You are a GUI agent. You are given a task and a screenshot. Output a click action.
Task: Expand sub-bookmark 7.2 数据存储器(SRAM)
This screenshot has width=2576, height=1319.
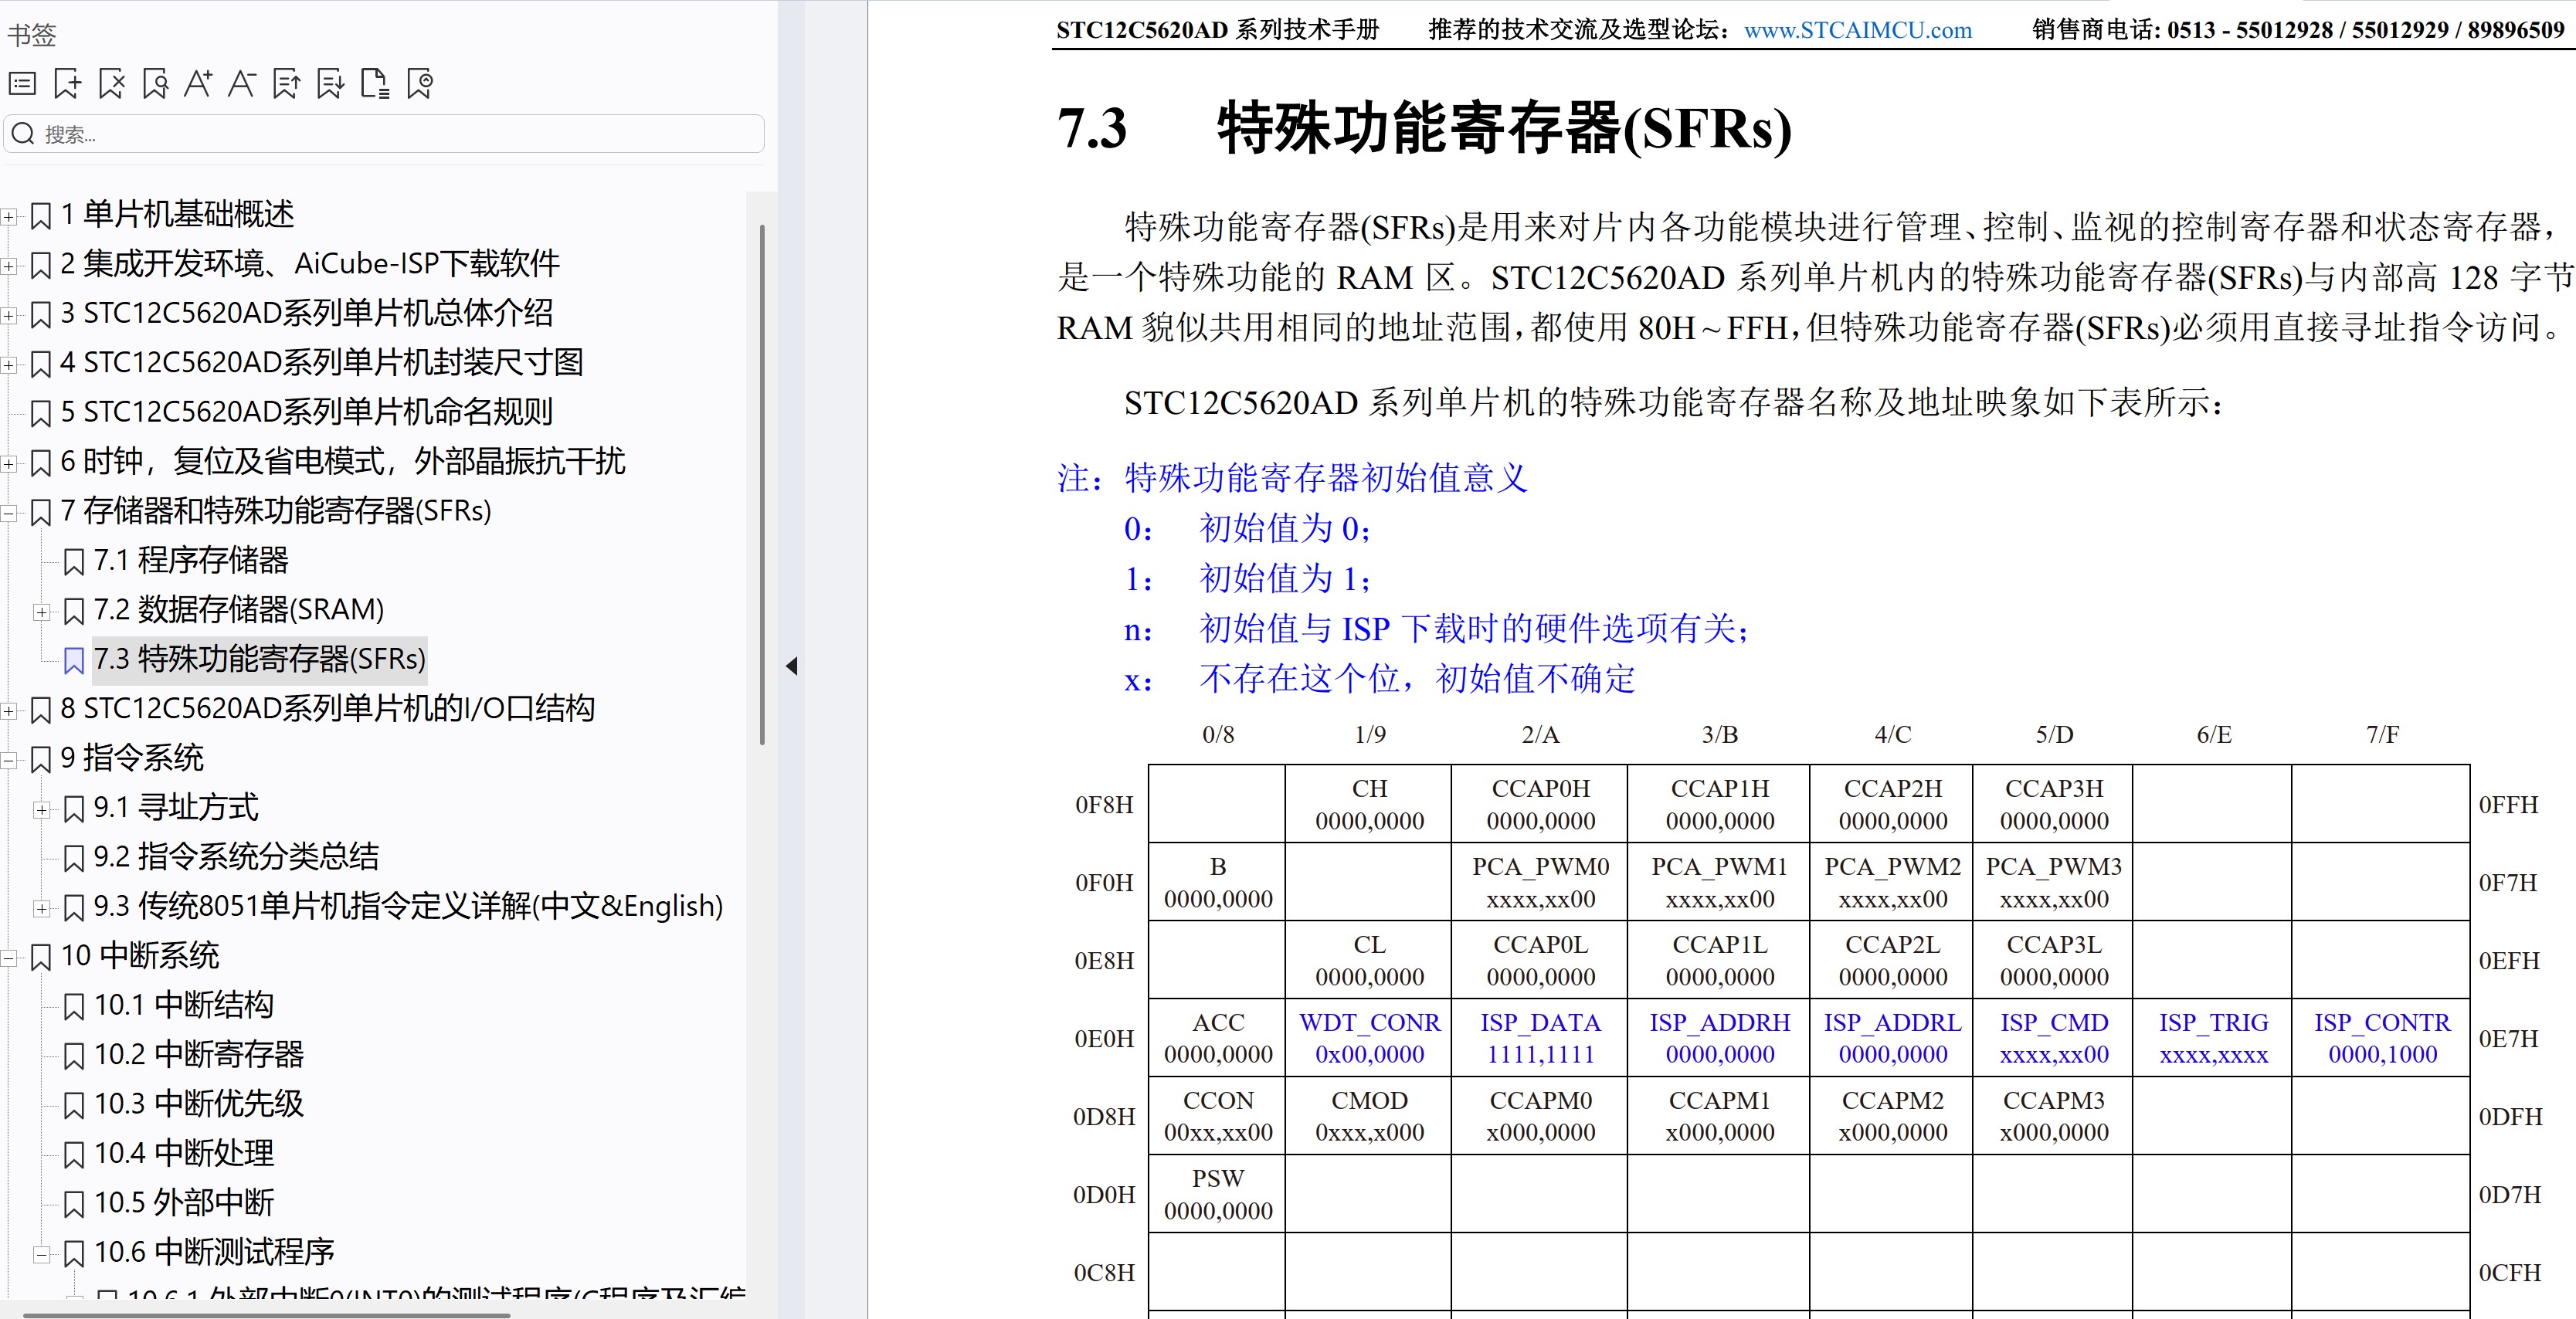[41, 612]
